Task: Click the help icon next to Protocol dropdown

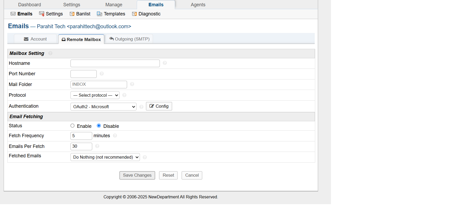Action: [x=124, y=95]
